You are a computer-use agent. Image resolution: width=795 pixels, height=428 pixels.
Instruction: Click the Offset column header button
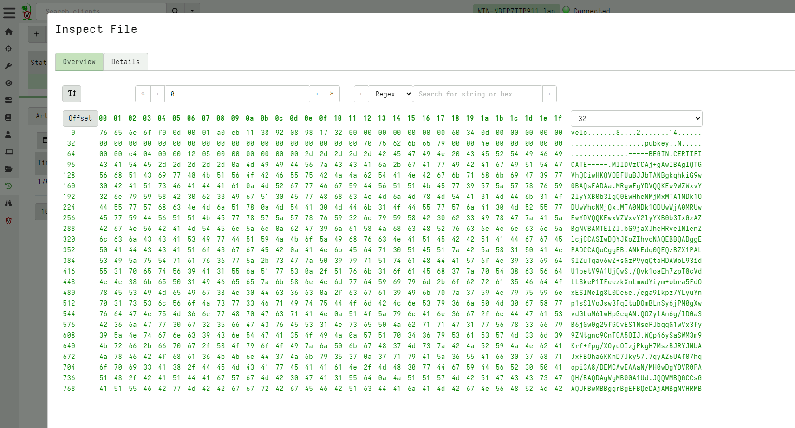tap(80, 118)
